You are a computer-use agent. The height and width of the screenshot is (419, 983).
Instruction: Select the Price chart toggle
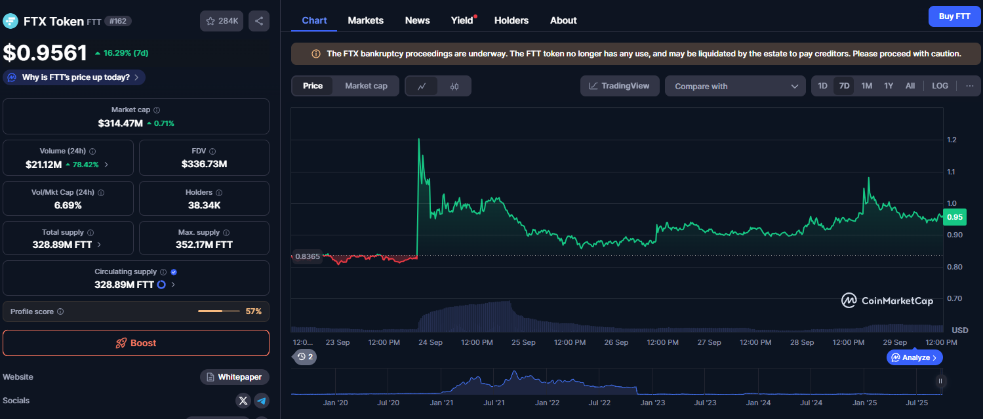[313, 86]
